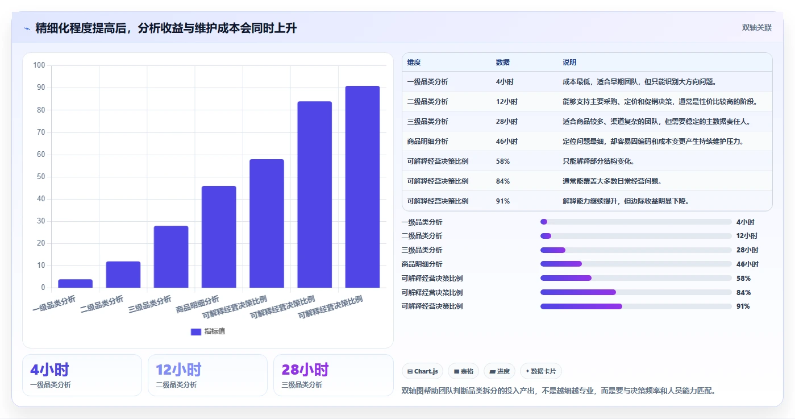The image size is (795, 419).
Task: Click the chart bar with value 84
Action: click(315, 194)
